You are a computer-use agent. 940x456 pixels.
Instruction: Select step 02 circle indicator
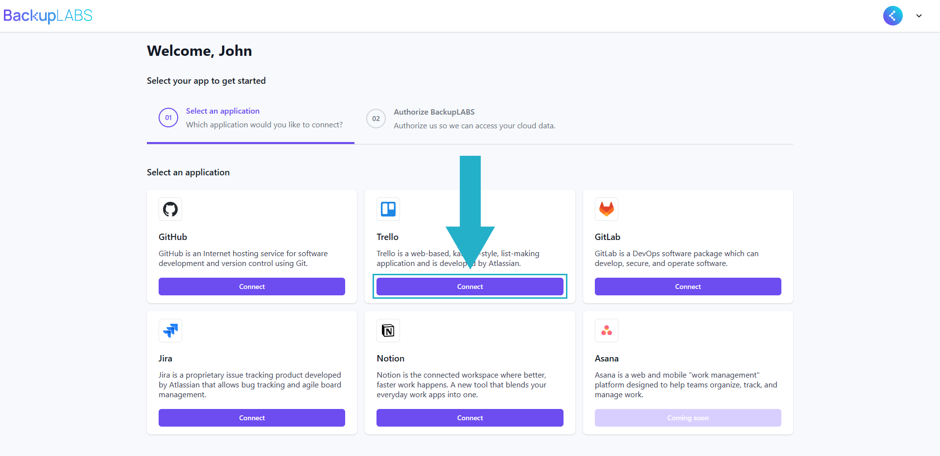[376, 119]
